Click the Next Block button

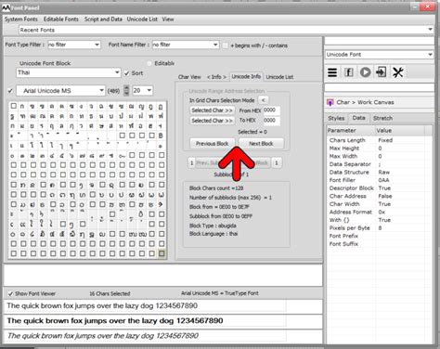(261, 144)
